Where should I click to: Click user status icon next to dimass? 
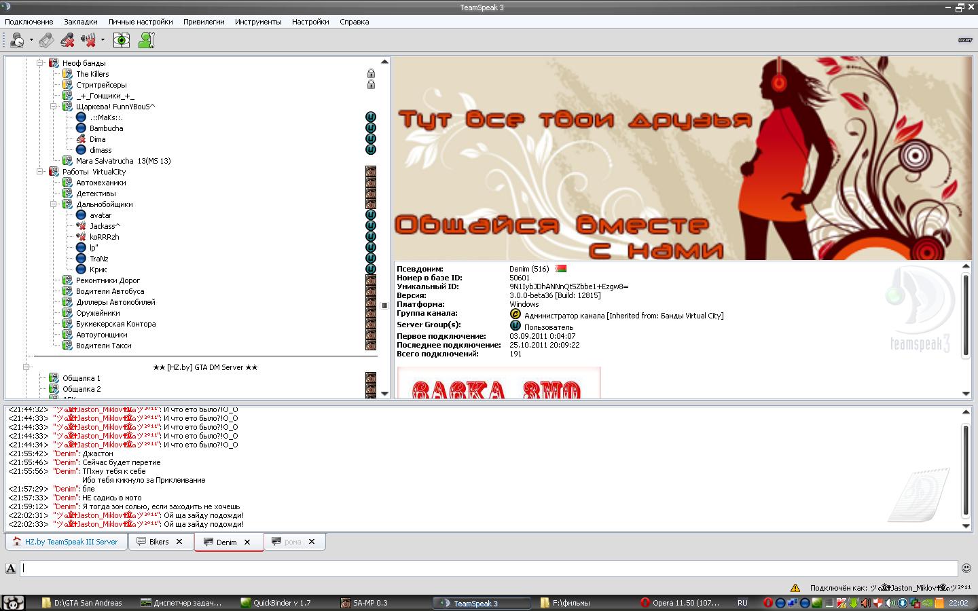coord(81,150)
